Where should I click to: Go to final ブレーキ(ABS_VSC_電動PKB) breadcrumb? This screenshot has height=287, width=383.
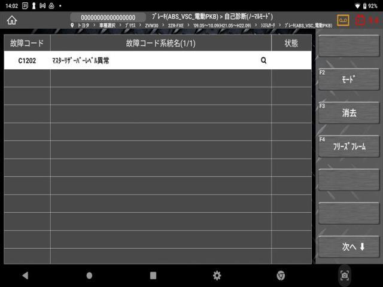coord(308,25)
